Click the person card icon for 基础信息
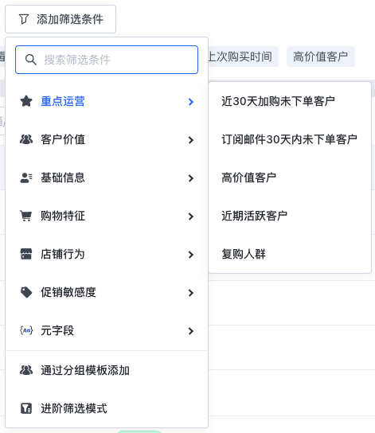The image size is (375, 433). pyautogui.click(x=26, y=177)
